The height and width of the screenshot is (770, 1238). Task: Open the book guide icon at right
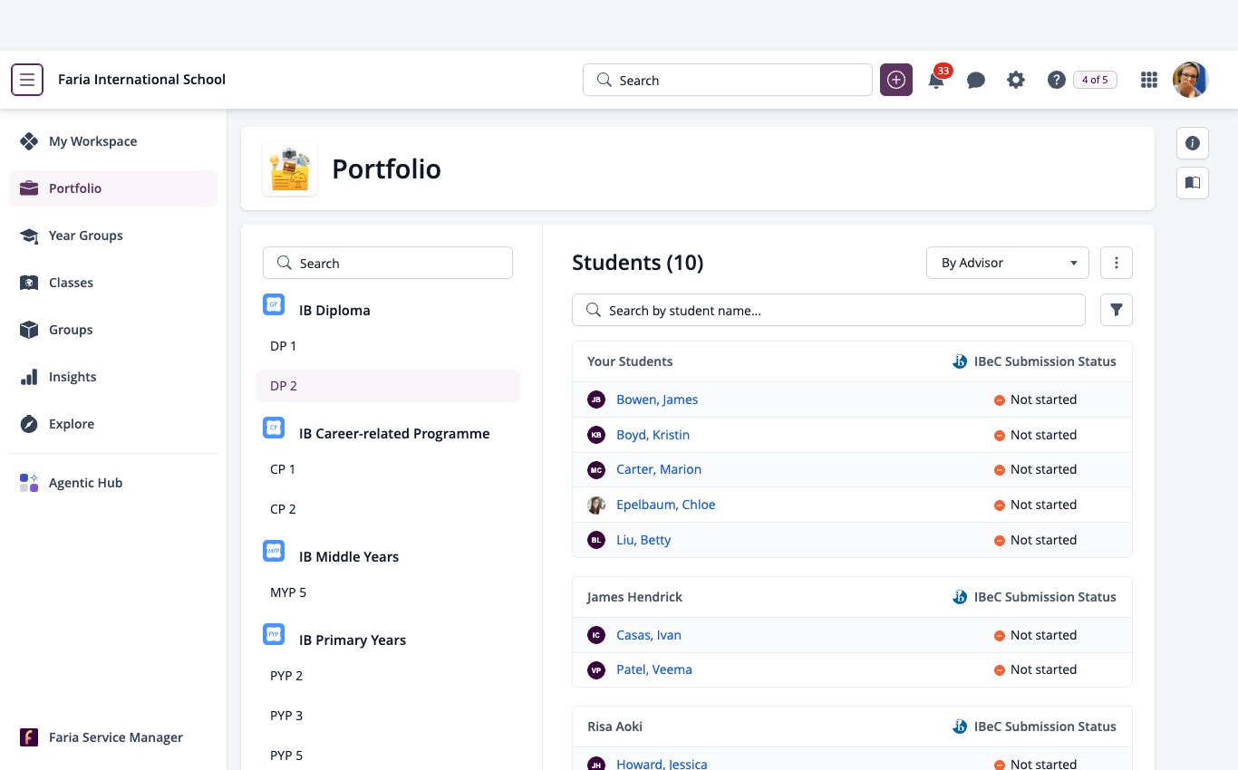tap(1193, 183)
